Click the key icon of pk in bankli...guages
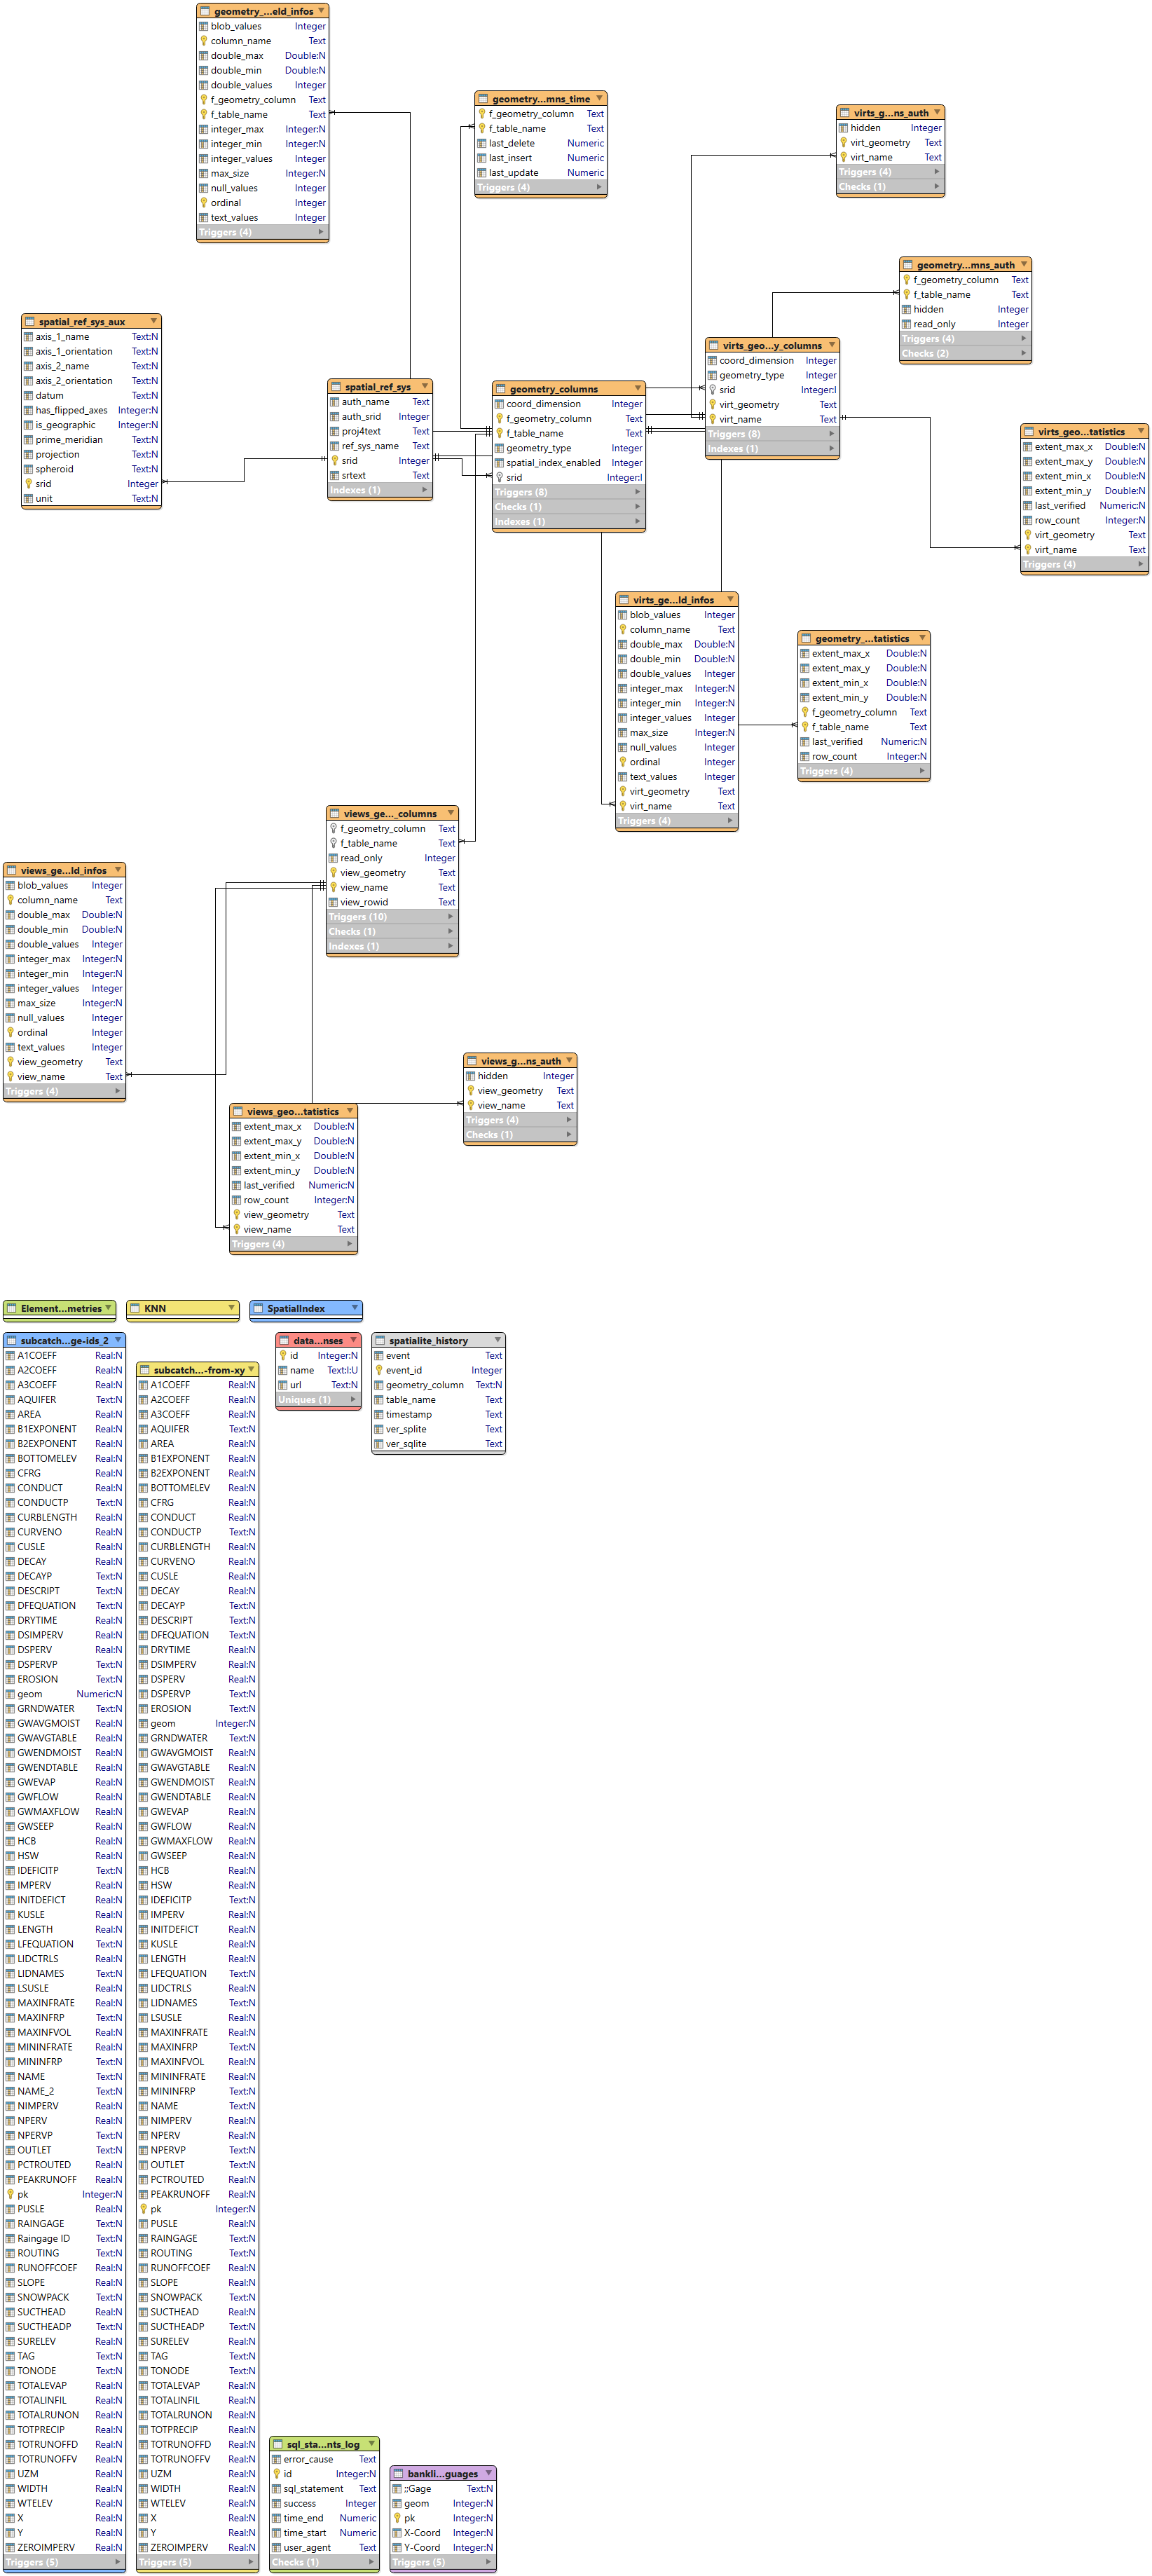Image resolution: width=1152 pixels, height=2576 pixels. (x=397, y=2518)
